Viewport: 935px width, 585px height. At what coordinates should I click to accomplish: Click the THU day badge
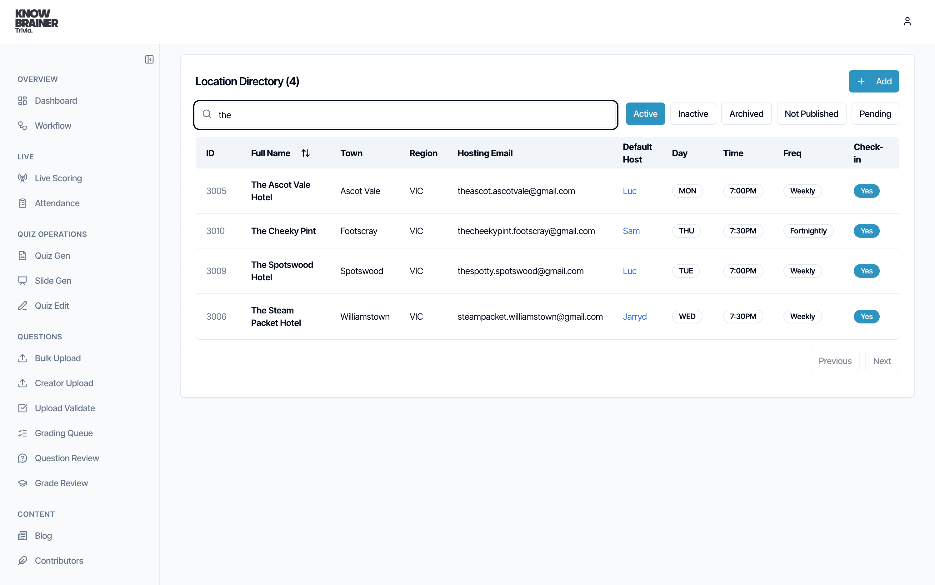pos(686,231)
